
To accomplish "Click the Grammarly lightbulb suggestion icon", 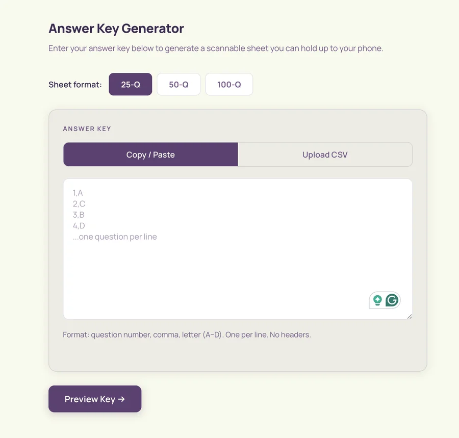I will point(377,300).
